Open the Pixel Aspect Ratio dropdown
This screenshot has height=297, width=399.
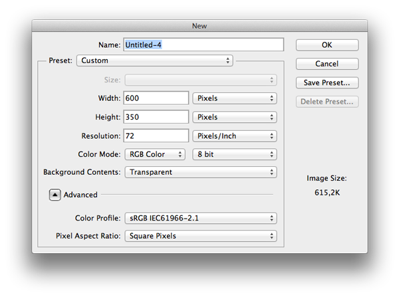coord(201,236)
